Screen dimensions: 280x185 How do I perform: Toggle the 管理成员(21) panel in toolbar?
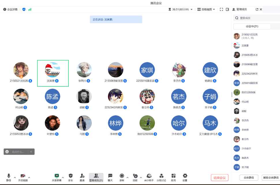pos(96,176)
